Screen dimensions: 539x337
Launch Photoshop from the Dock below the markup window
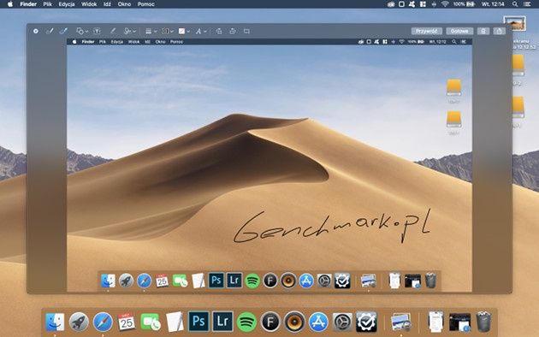tap(198, 322)
